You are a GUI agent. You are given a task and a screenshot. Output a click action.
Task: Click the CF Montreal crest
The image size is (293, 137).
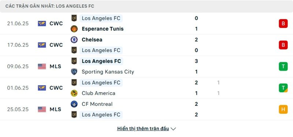[x=74, y=104]
